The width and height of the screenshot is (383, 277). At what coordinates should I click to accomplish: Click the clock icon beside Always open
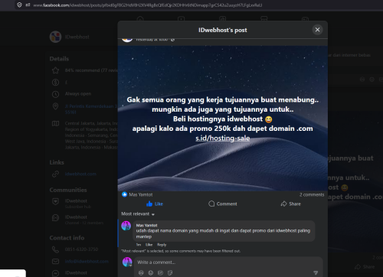(x=55, y=94)
